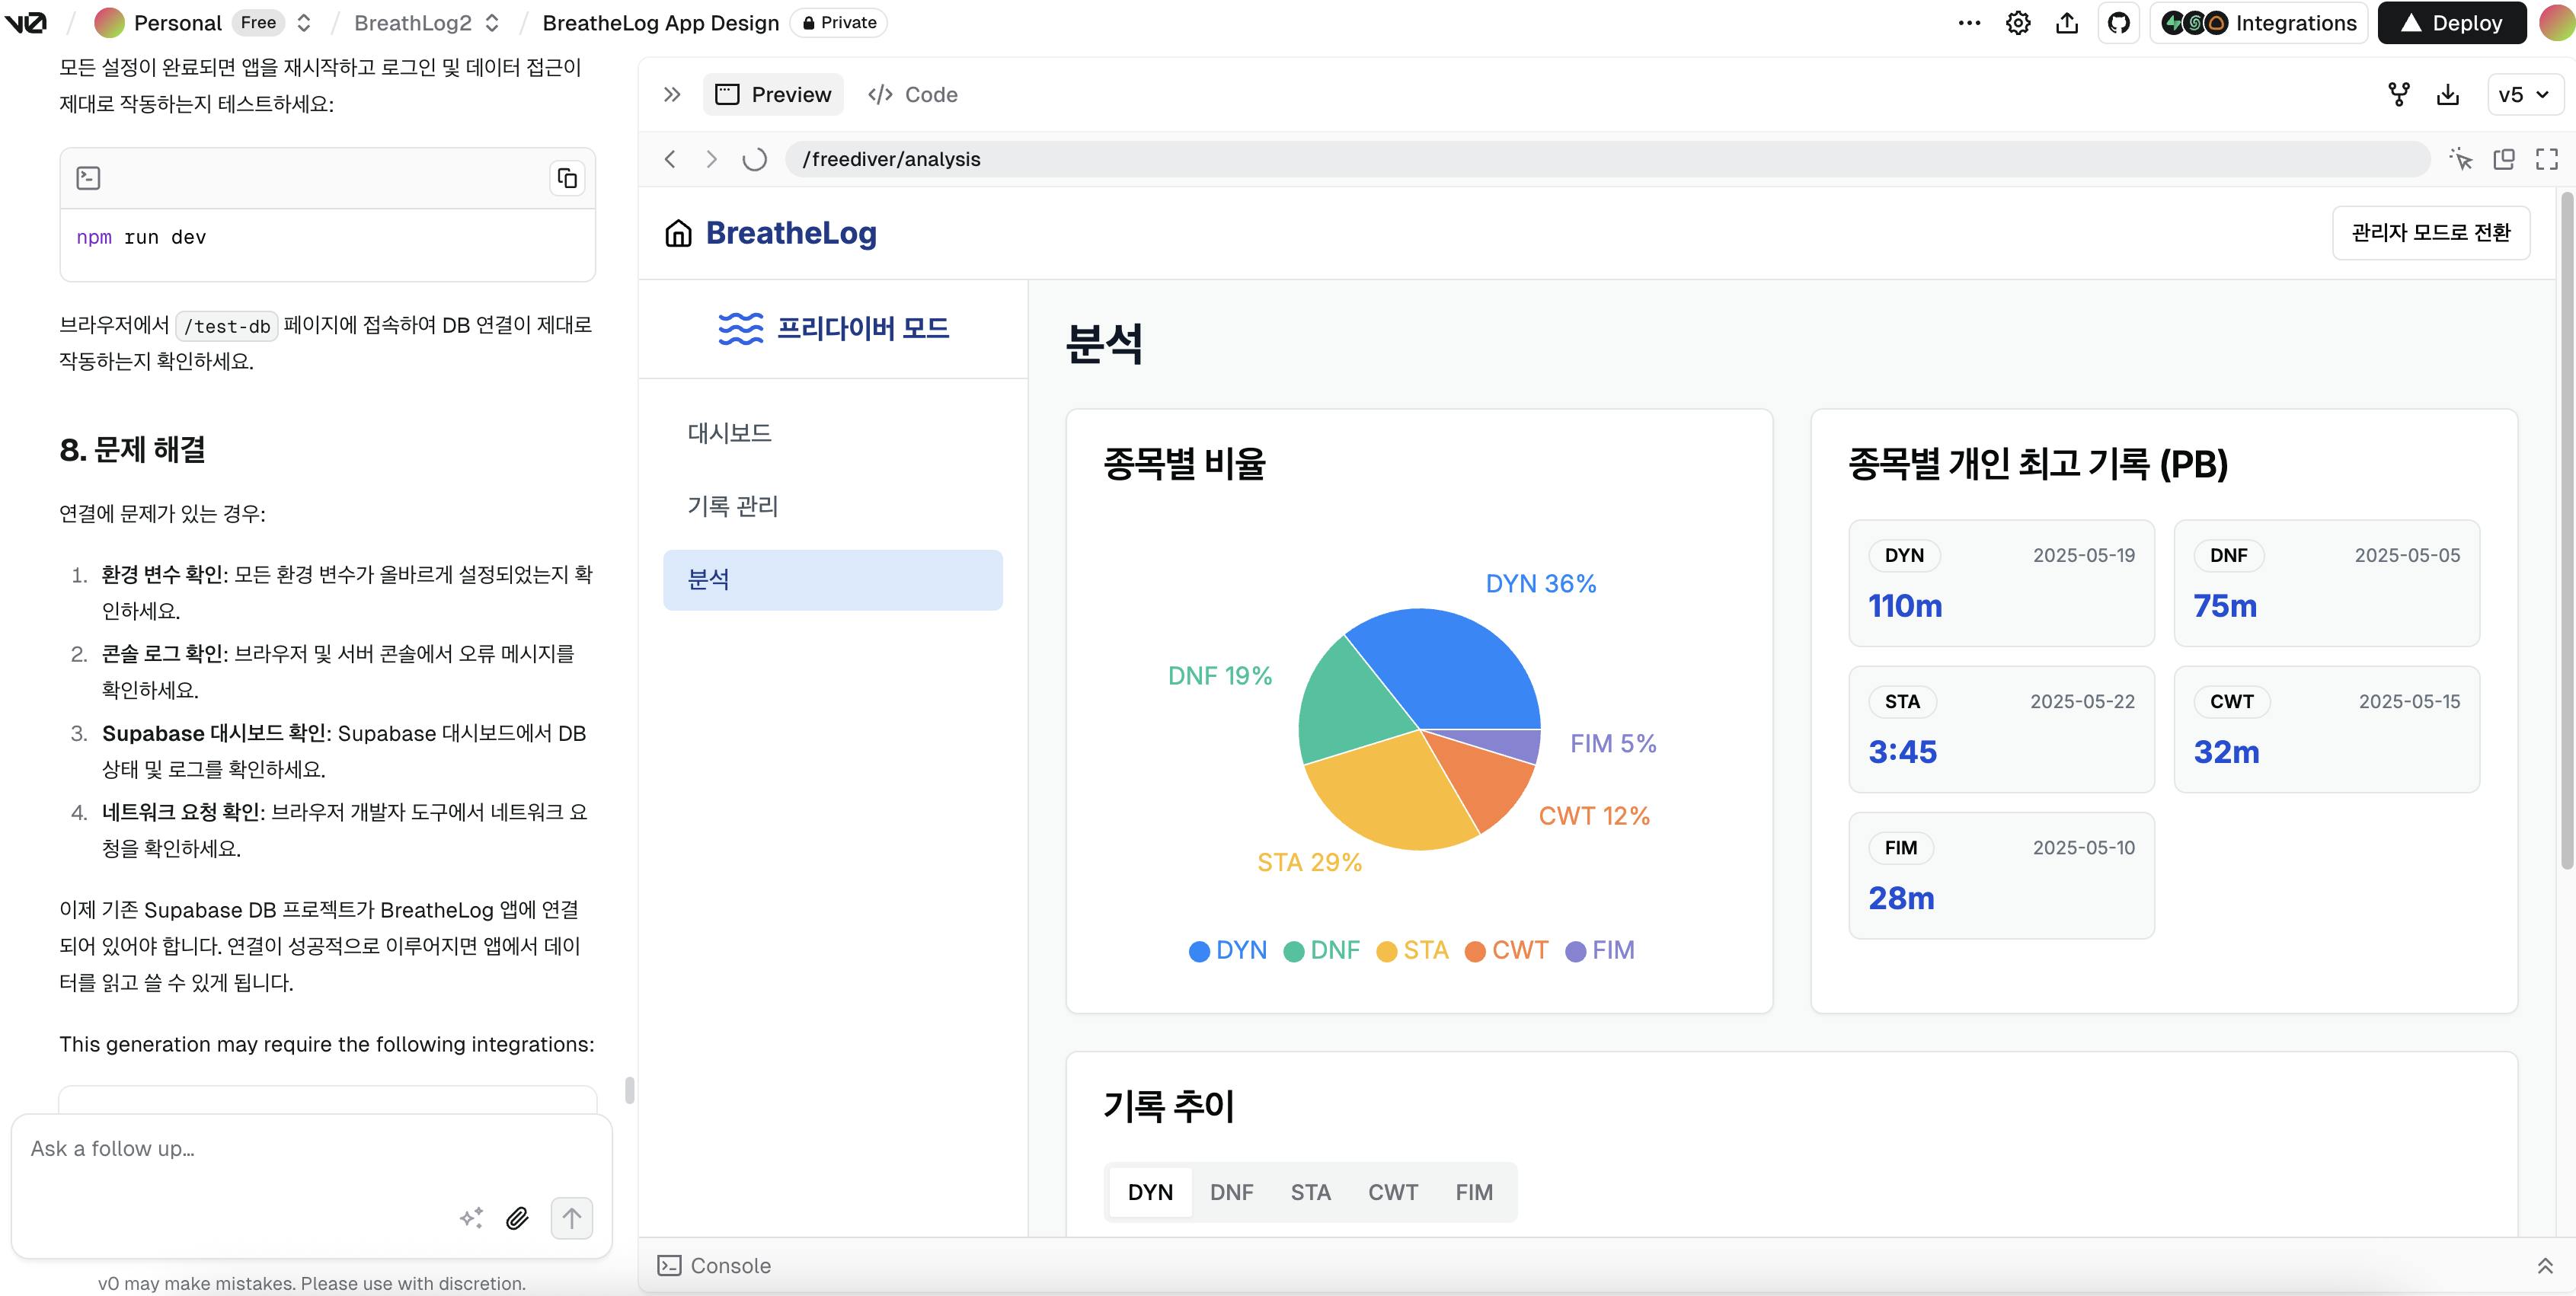The image size is (2576, 1296).
Task: Open the v5 version dropdown
Action: pos(2523,94)
